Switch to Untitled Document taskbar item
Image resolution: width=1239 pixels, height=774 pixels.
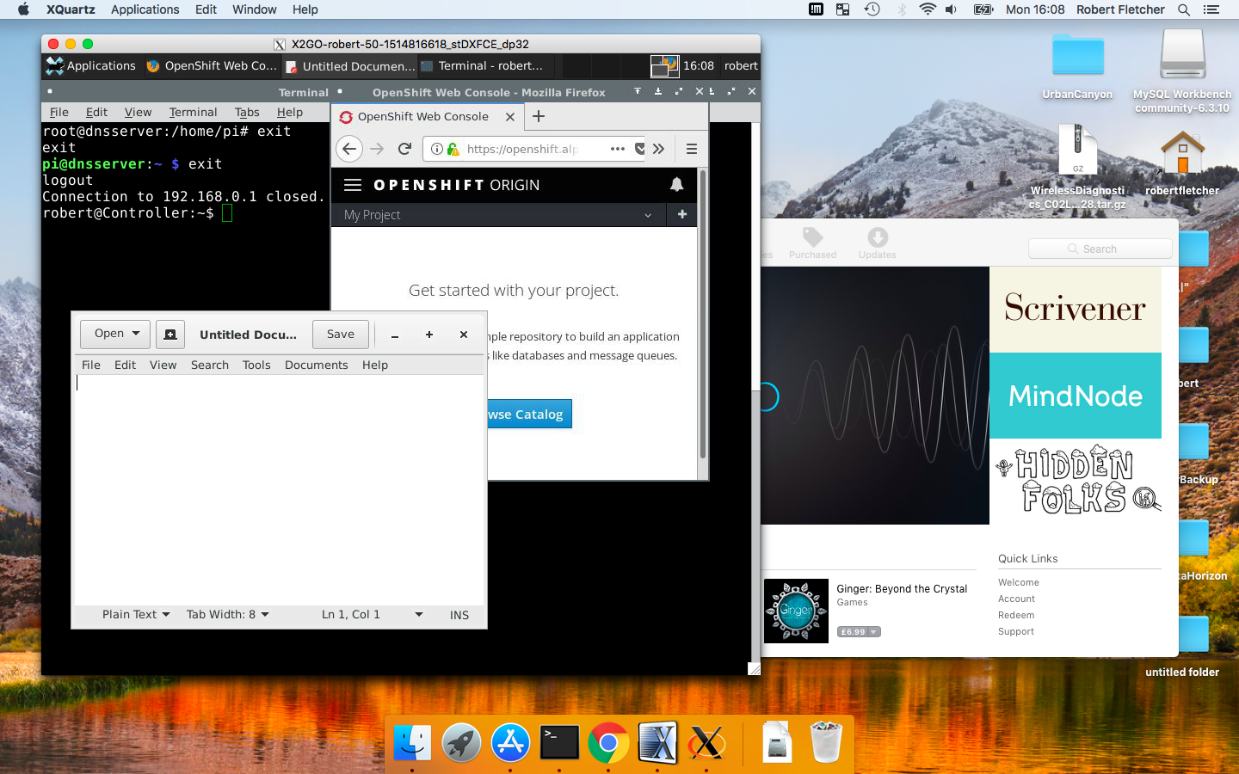coord(350,66)
